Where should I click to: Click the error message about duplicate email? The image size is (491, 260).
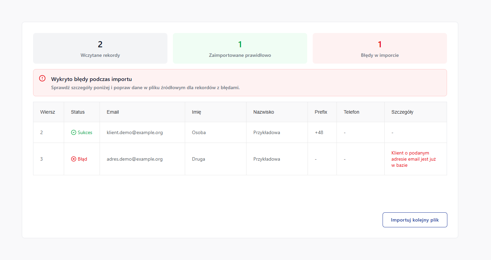pos(414,159)
